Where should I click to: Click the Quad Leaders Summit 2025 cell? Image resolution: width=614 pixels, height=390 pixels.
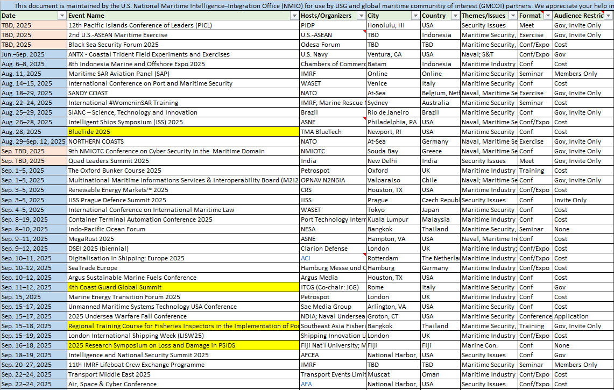tap(184, 161)
